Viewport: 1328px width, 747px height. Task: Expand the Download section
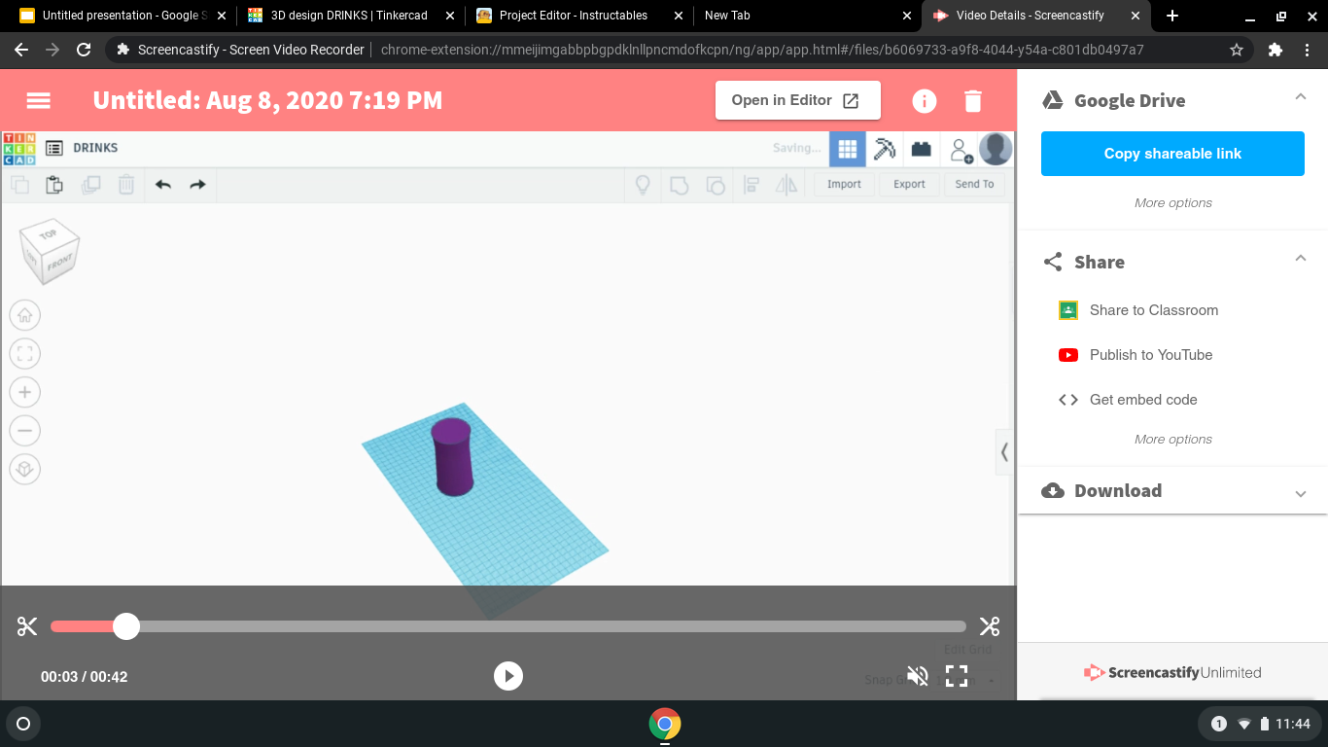[x=1301, y=492]
